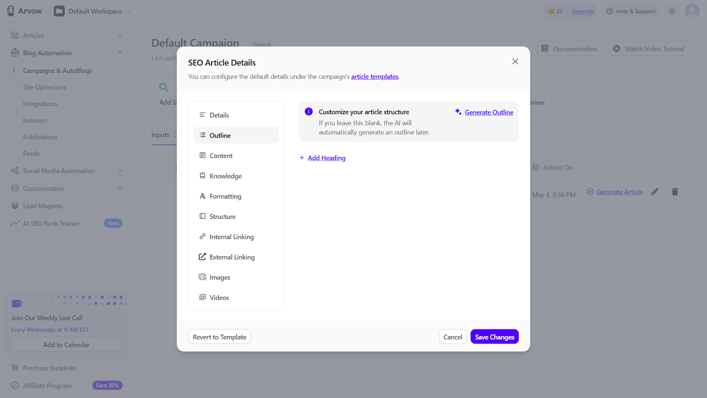This screenshot has height=398, width=707.
Task: Open the Internal Linking section
Action: 232,237
